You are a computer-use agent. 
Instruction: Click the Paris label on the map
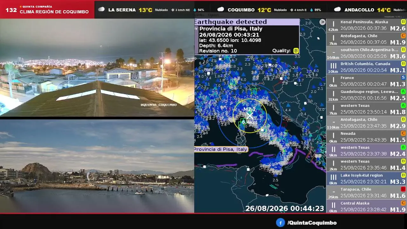click(209, 70)
